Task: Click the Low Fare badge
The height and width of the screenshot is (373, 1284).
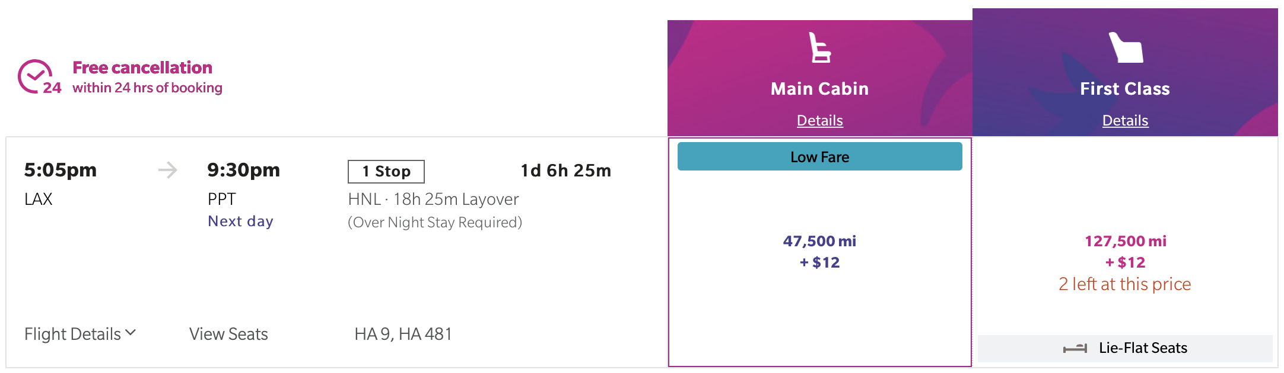Action: tap(819, 156)
